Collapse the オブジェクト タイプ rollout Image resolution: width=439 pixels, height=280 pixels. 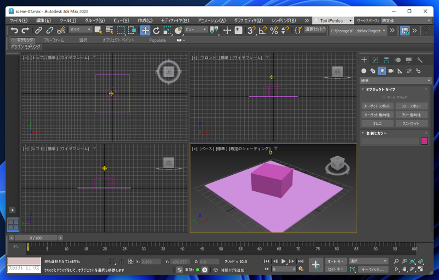tap(378, 89)
